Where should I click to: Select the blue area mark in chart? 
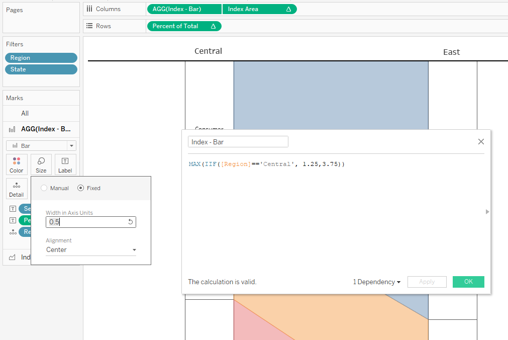pos(331,96)
